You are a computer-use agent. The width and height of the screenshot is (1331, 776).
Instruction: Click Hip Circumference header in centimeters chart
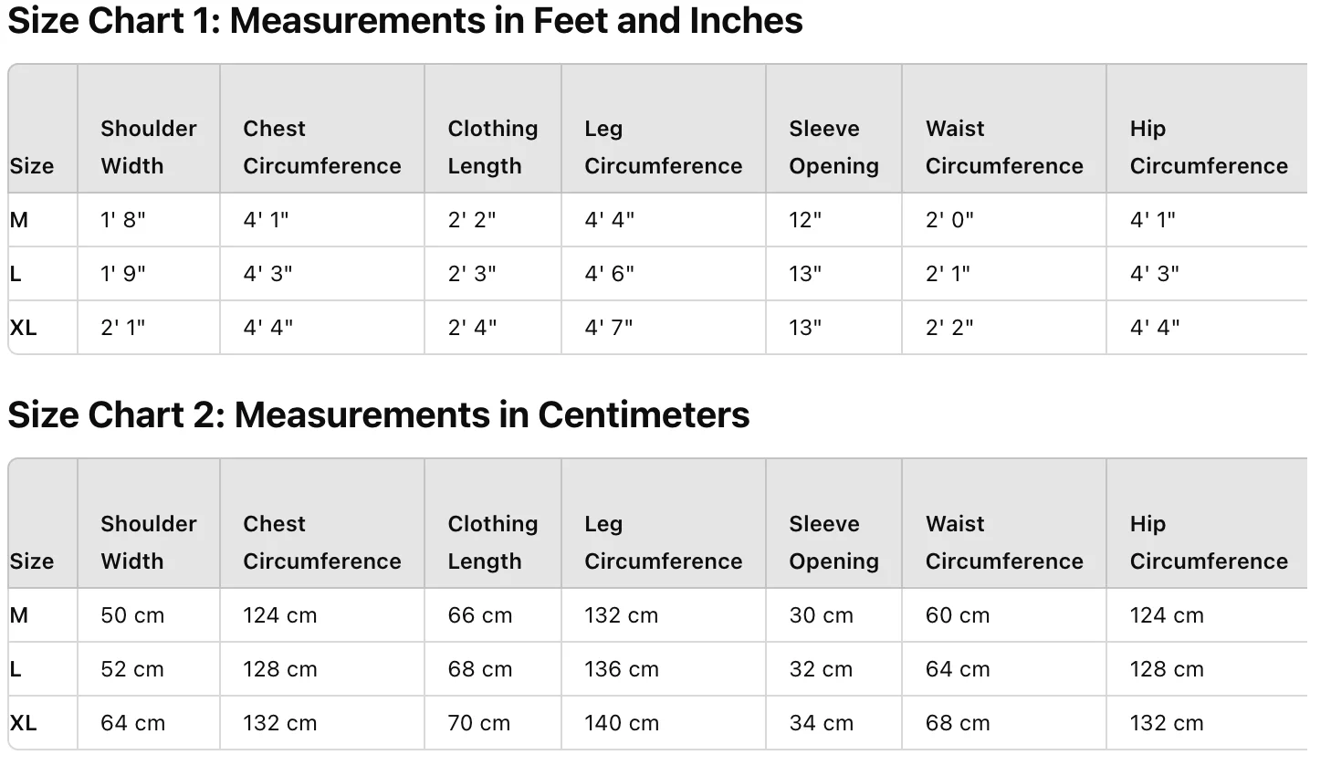(x=1208, y=542)
